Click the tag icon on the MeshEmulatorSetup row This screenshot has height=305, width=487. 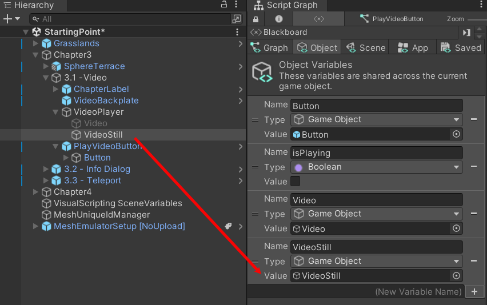(x=228, y=226)
